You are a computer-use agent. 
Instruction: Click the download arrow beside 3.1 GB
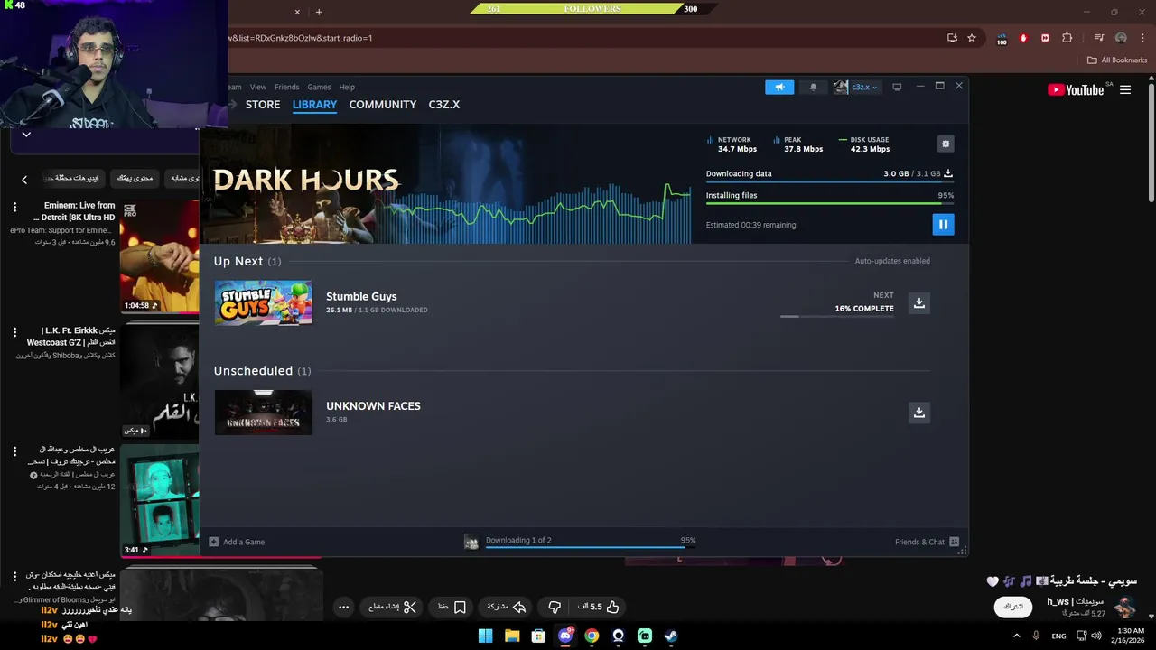(948, 173)
